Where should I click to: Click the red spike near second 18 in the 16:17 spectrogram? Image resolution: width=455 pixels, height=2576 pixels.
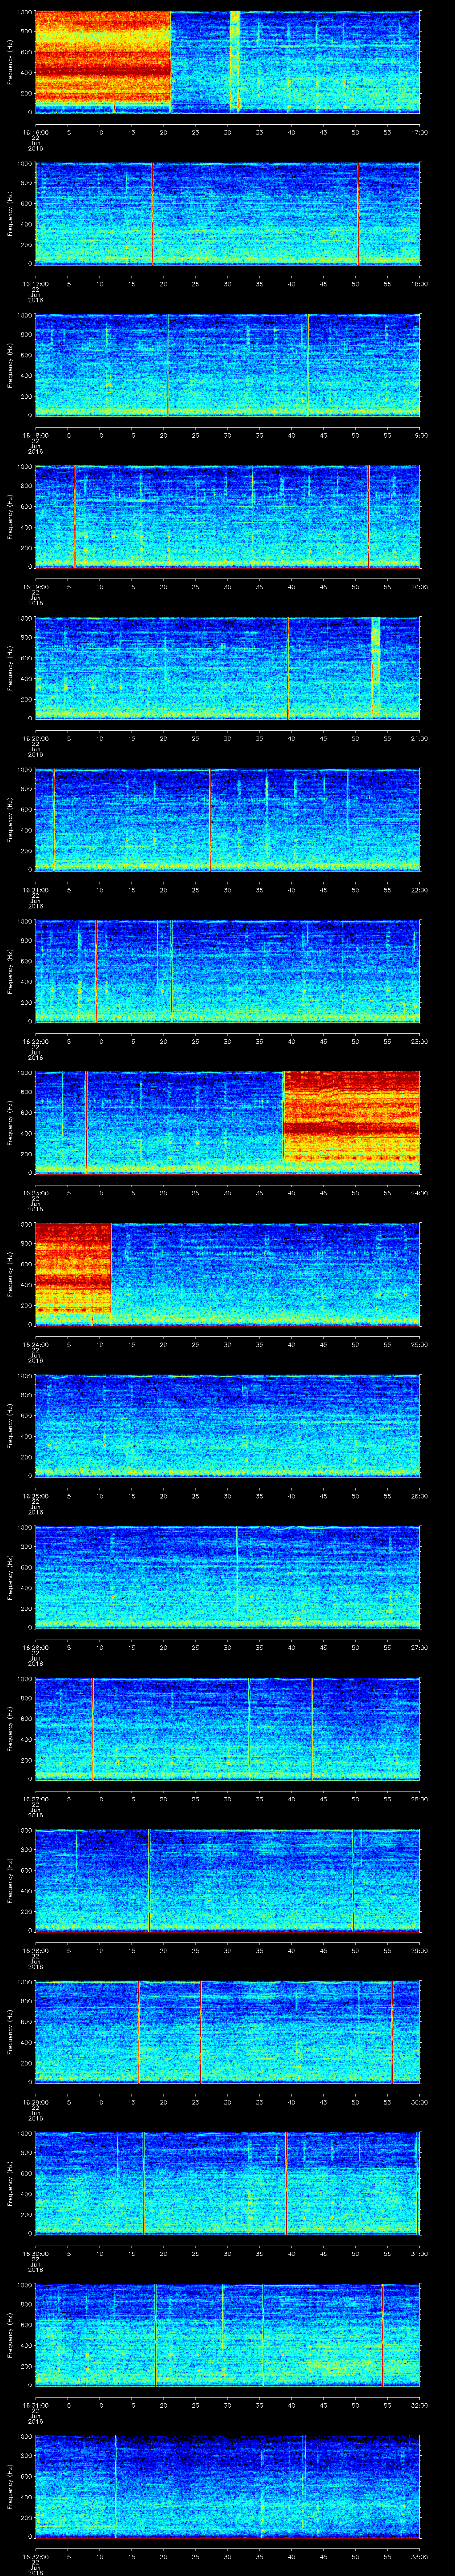pyautogui.click(x=153, y=213)
